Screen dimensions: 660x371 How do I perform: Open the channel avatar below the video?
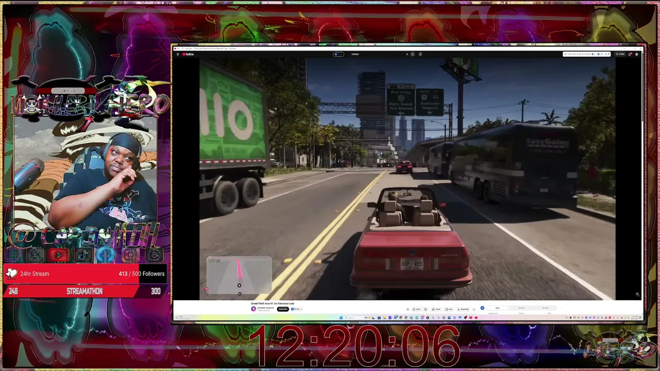253,309
